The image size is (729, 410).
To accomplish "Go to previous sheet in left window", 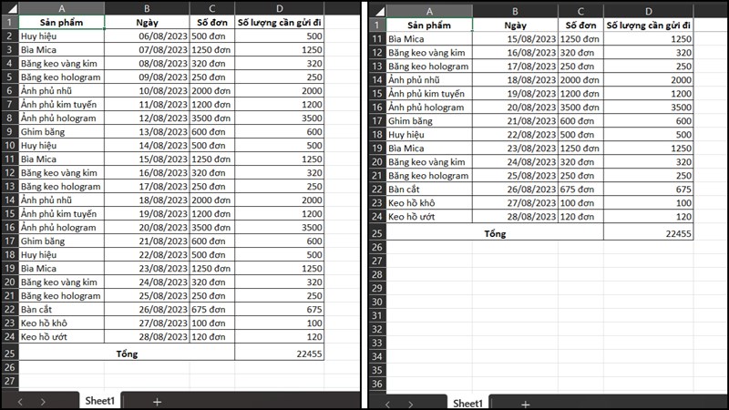I will pyautogui.click(x=20, y=402).
